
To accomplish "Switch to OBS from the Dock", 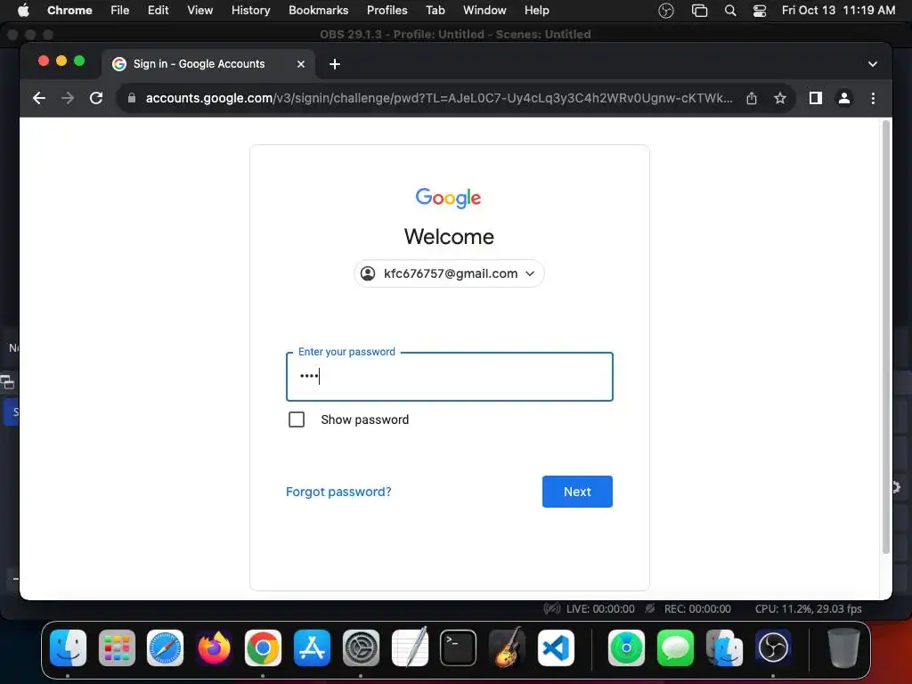I will pos(773,647).
